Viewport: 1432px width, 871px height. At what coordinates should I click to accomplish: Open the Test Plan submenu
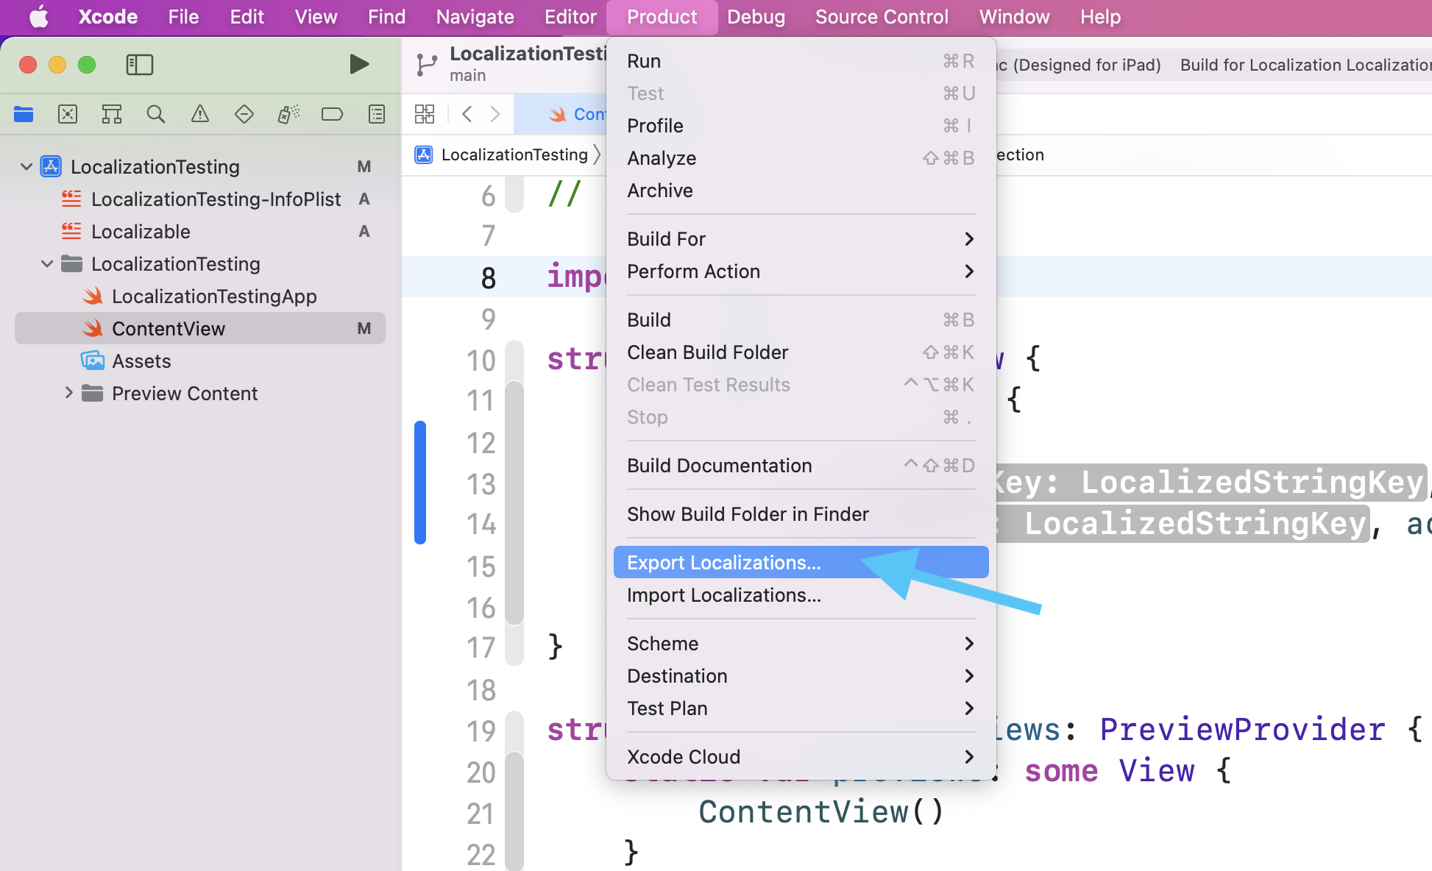[x=801, y=708]
